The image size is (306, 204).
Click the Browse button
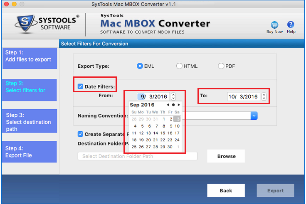[226, 156]
